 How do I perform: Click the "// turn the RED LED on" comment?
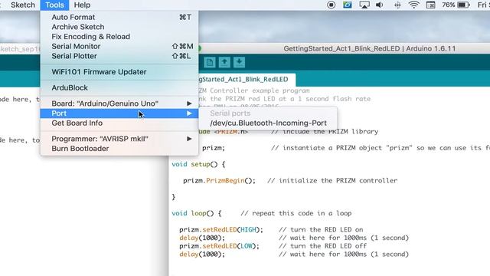[321, 230]
